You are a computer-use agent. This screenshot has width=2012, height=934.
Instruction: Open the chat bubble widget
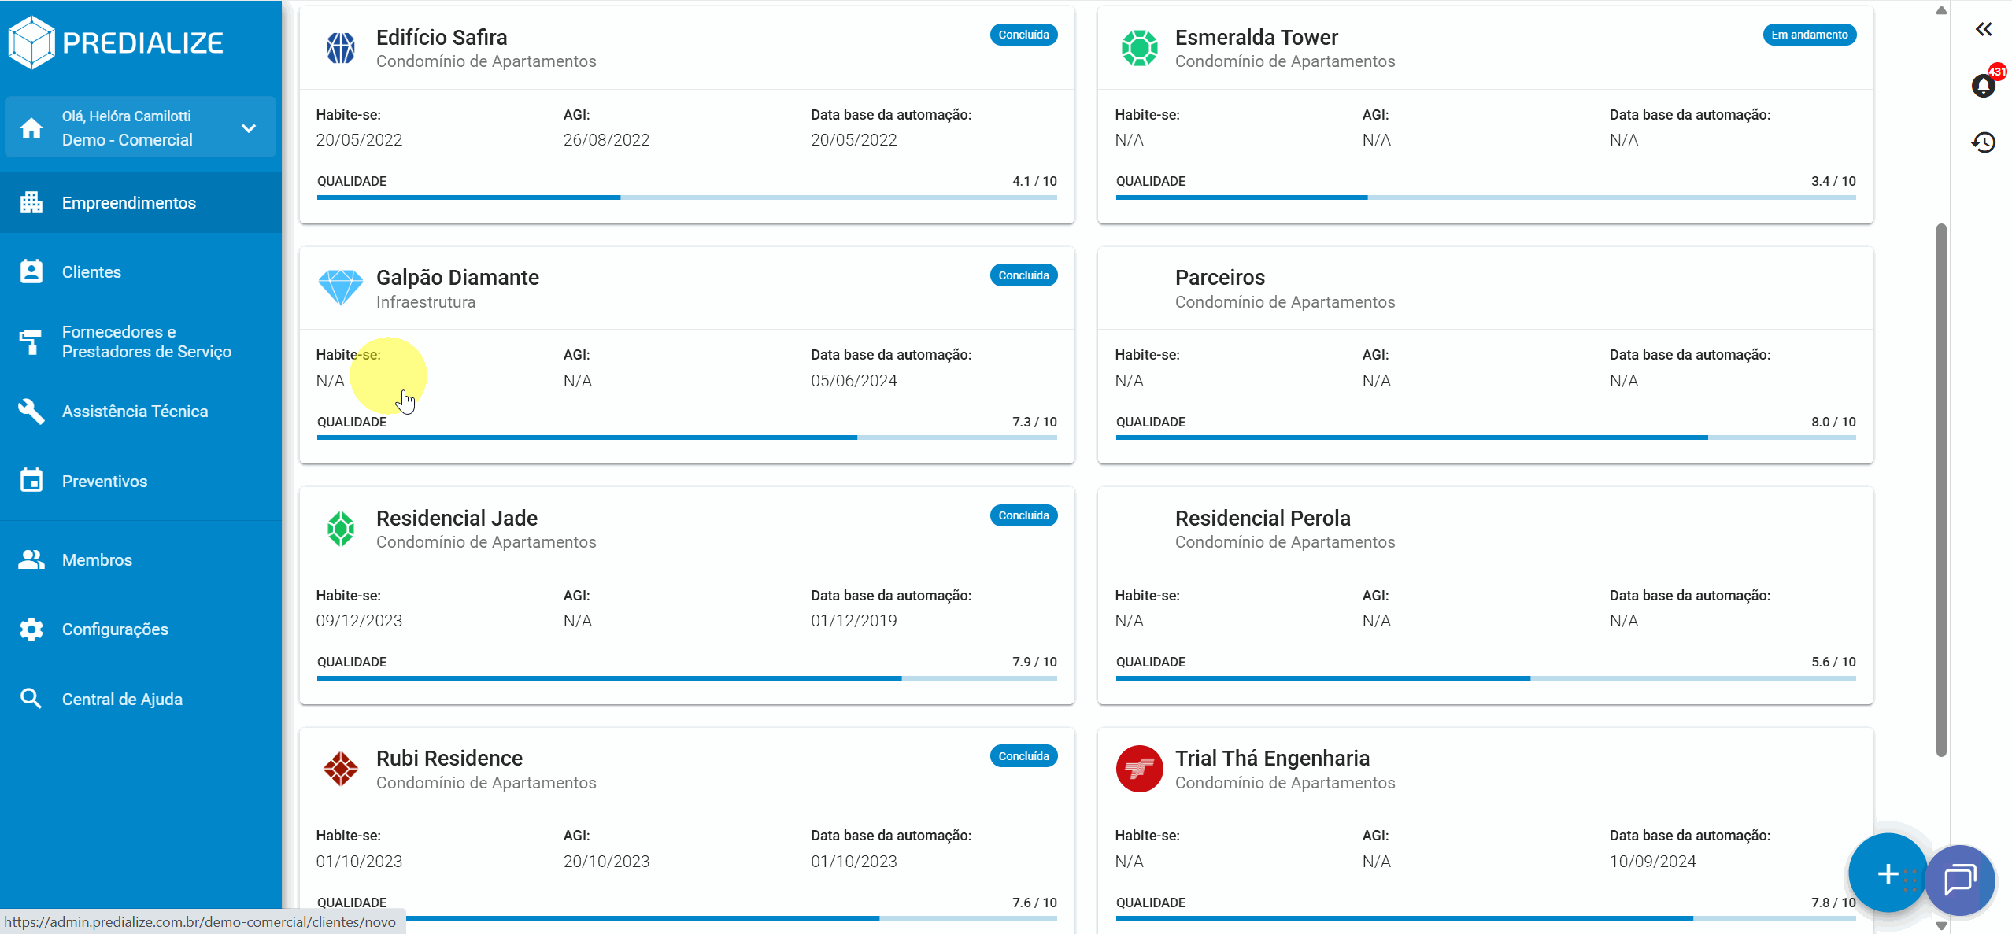click(1959, 880)
